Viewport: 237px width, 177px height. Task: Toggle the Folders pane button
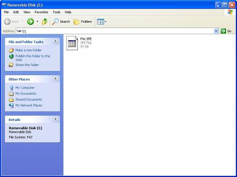(83, 21)
